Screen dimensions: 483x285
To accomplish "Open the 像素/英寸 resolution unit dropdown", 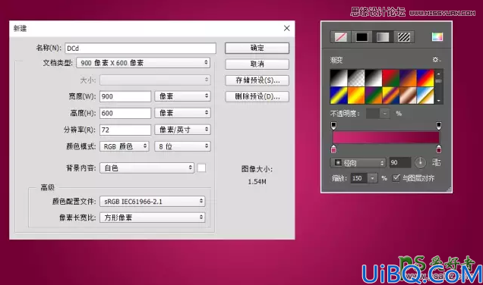I will (183, 130).
